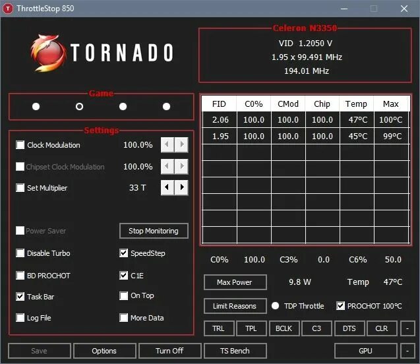Select the second Game profile radio button

[79, 107]
